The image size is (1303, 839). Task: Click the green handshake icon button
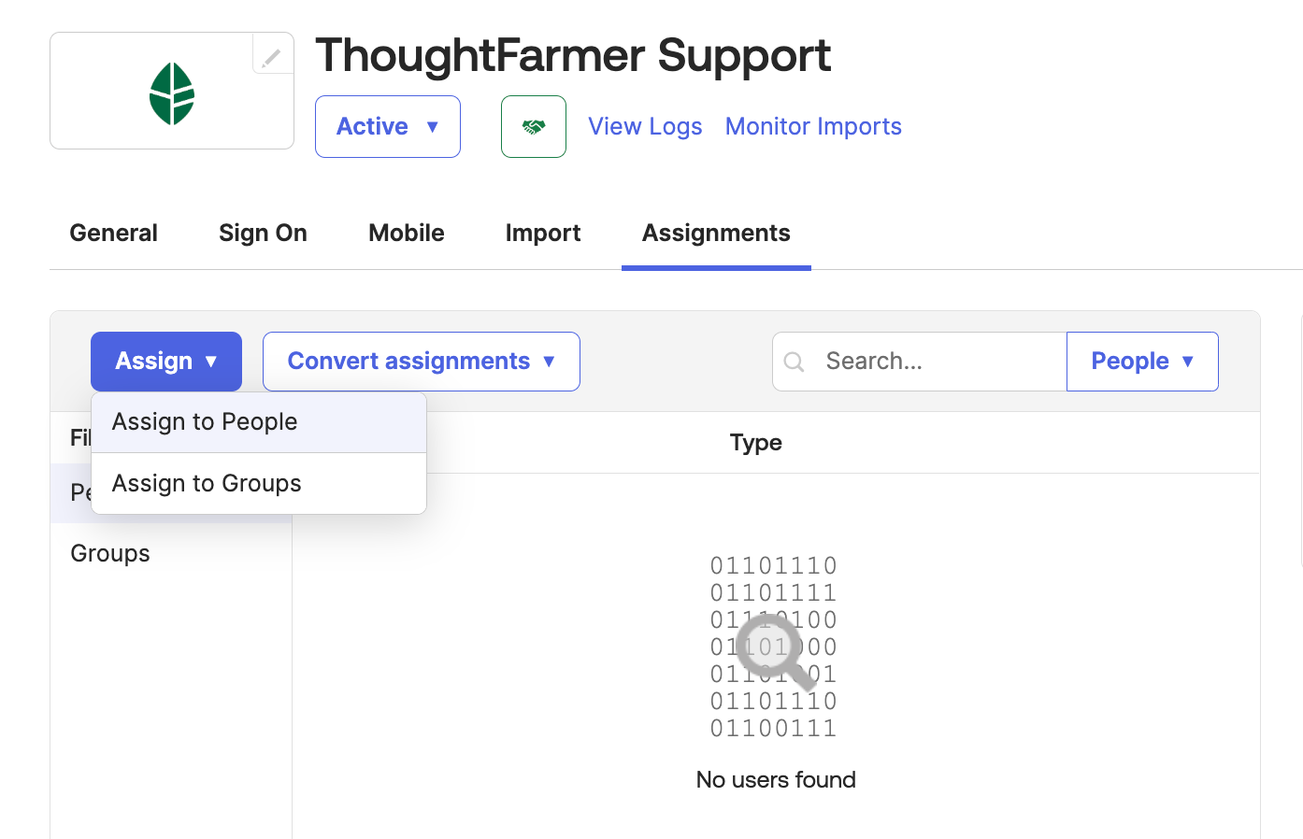pyautogui.click(x=534, y=126)
